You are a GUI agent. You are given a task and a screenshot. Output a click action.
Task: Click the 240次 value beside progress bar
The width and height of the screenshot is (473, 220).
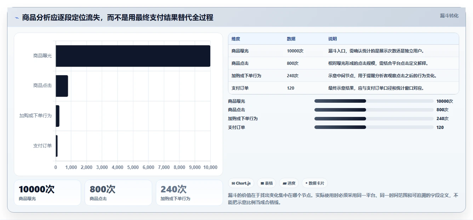pos(442,119)
